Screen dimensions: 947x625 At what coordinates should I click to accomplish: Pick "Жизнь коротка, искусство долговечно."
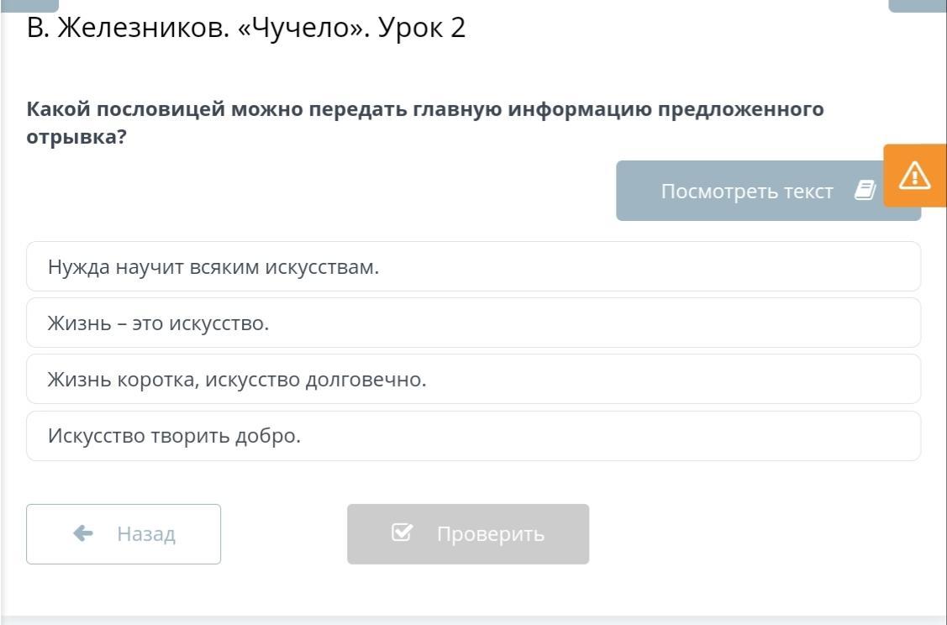click(x=237, y=380)
